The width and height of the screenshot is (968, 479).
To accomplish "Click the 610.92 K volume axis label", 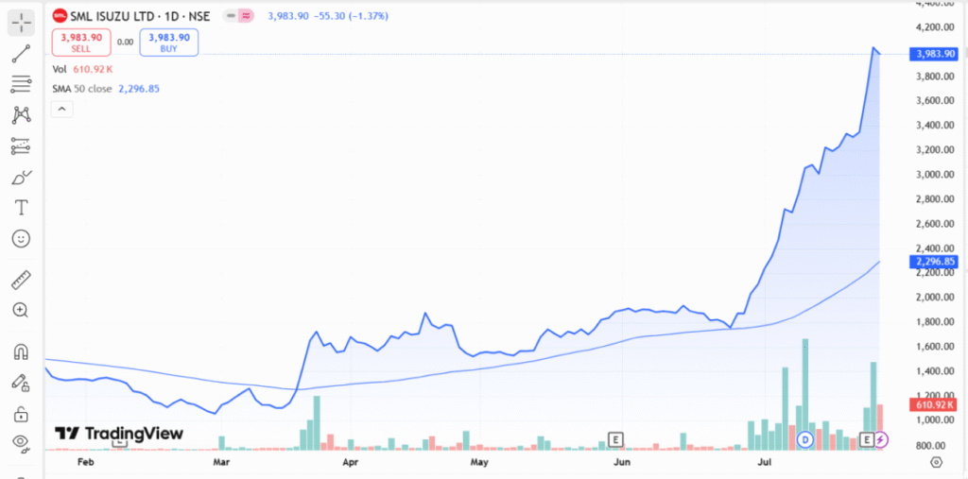I will pyautogui.click(x=934, y=405).
